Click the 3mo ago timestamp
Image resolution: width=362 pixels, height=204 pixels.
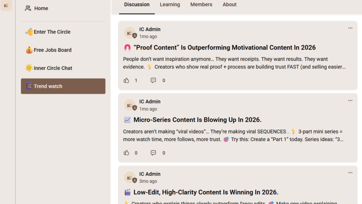click(x=148, y=181)
